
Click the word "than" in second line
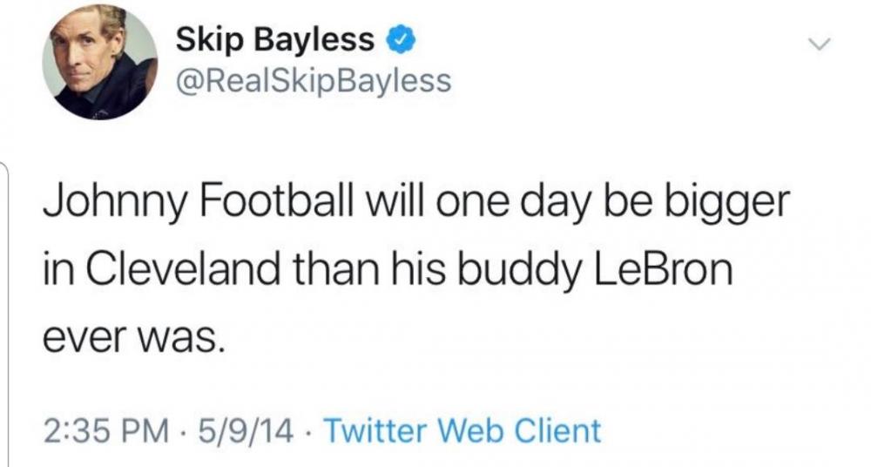point(336,268)
